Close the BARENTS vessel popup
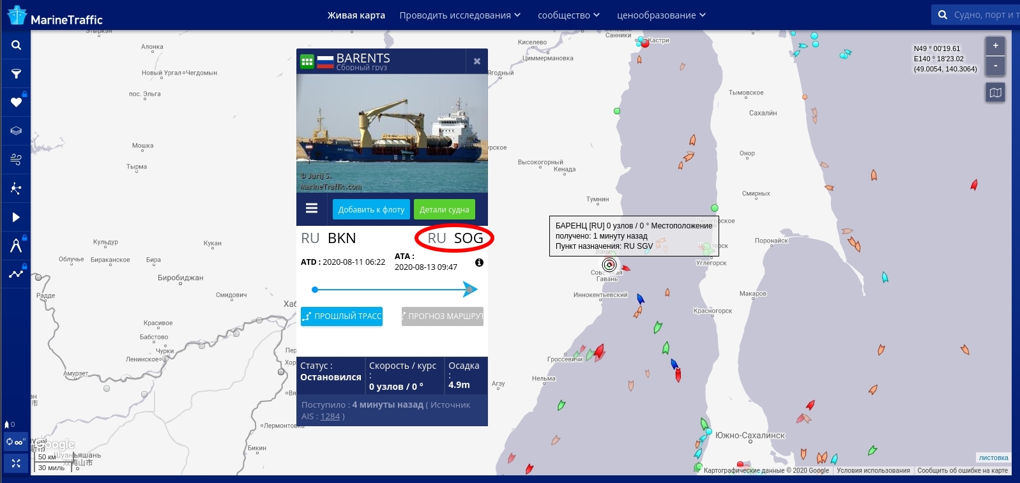 pos(476,61)
